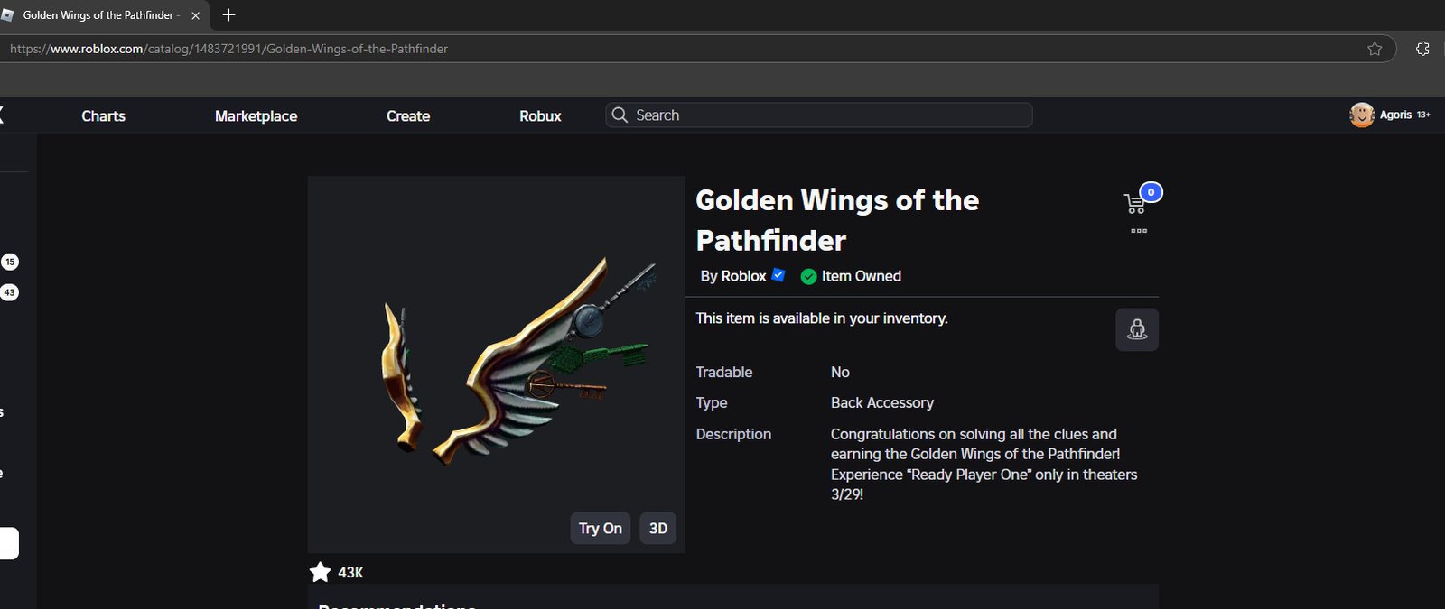This screenshot has width=1445, height=609.
Task: Click the Item Owned green checkmark
Action: tap(808, 277)
